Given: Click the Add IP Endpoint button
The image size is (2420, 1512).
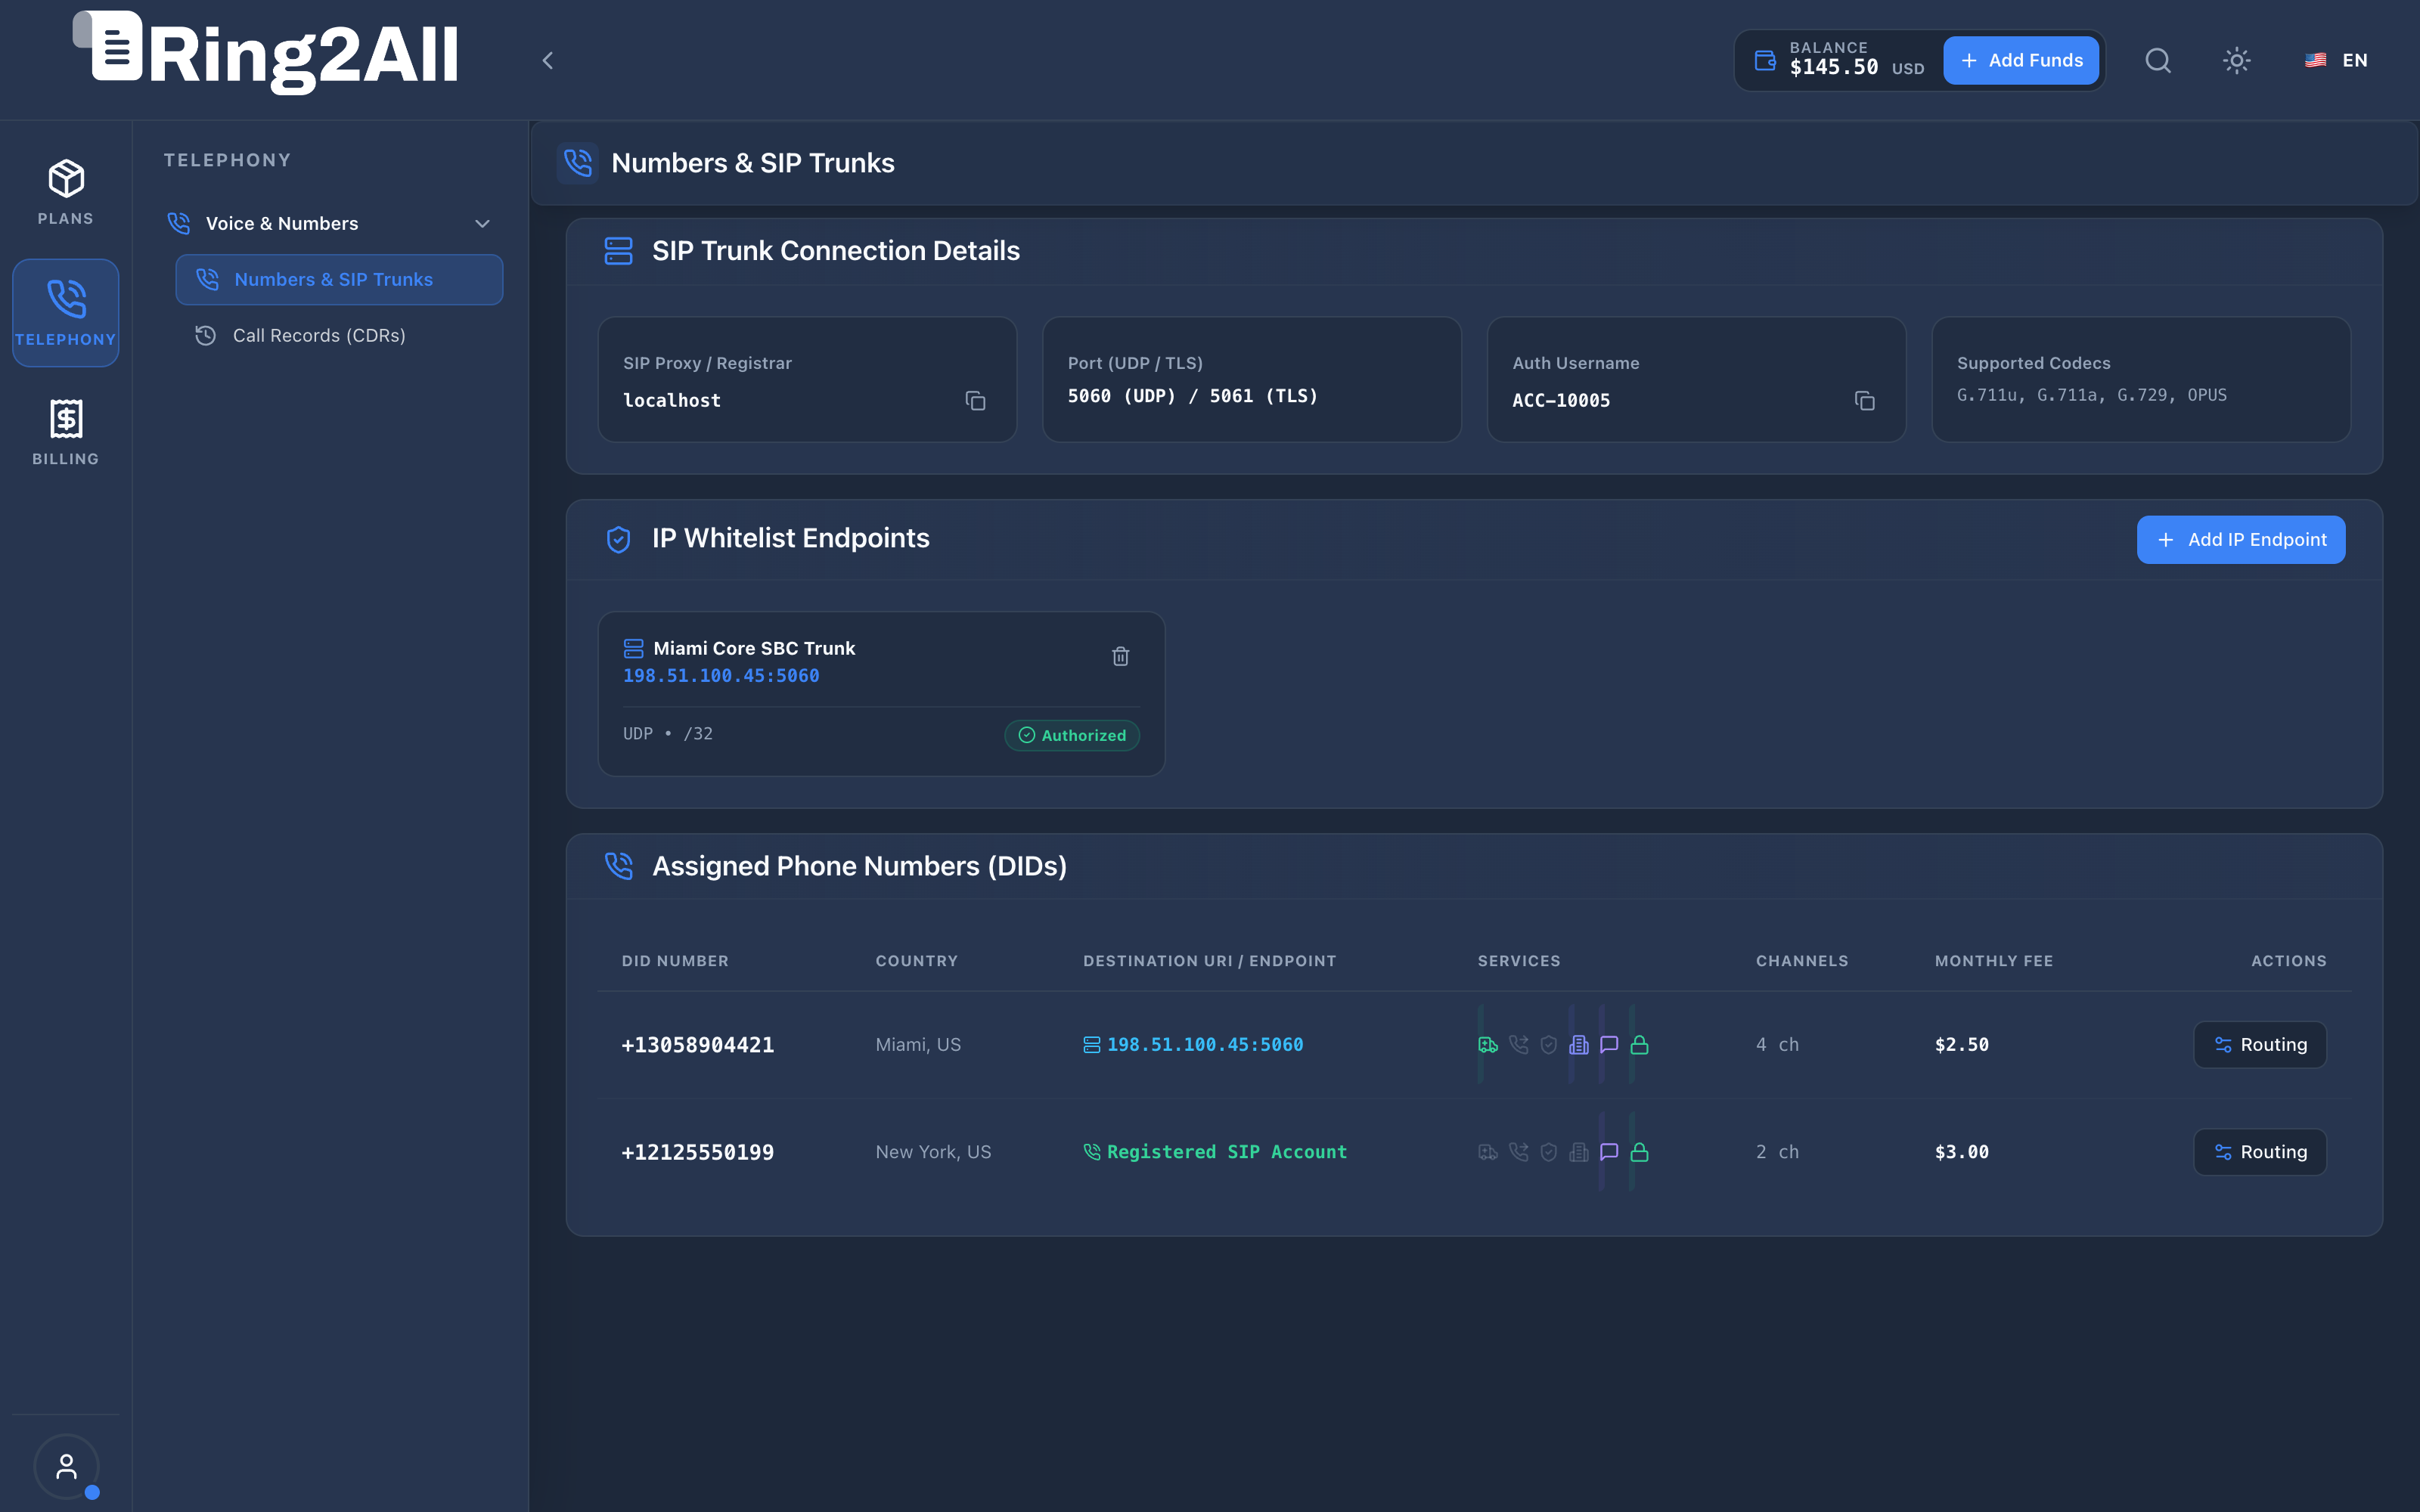Looking at the screenshot, I should pyautogui.click(x=2240, y=540).
